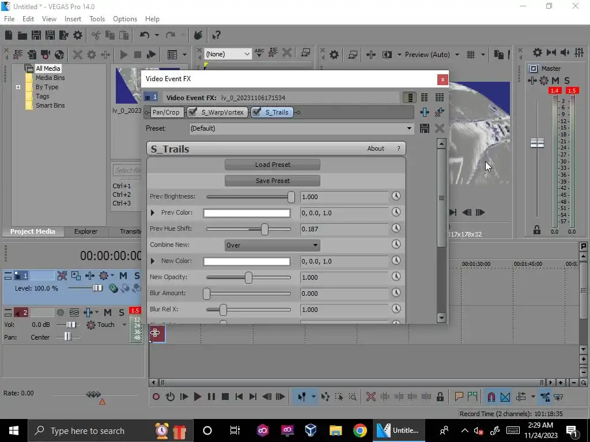This screenshot has height=442, width=590.
Task: Save the preset with the floppy icon
Action: coord(425,128)
